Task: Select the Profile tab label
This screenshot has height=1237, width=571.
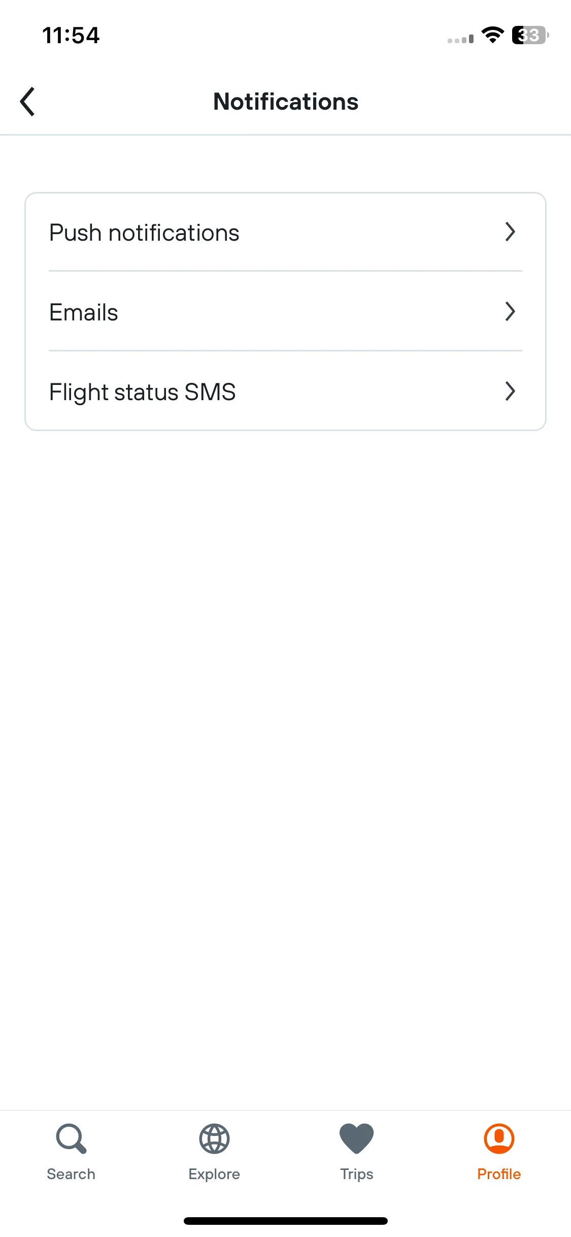Action: click(499, 1174)
